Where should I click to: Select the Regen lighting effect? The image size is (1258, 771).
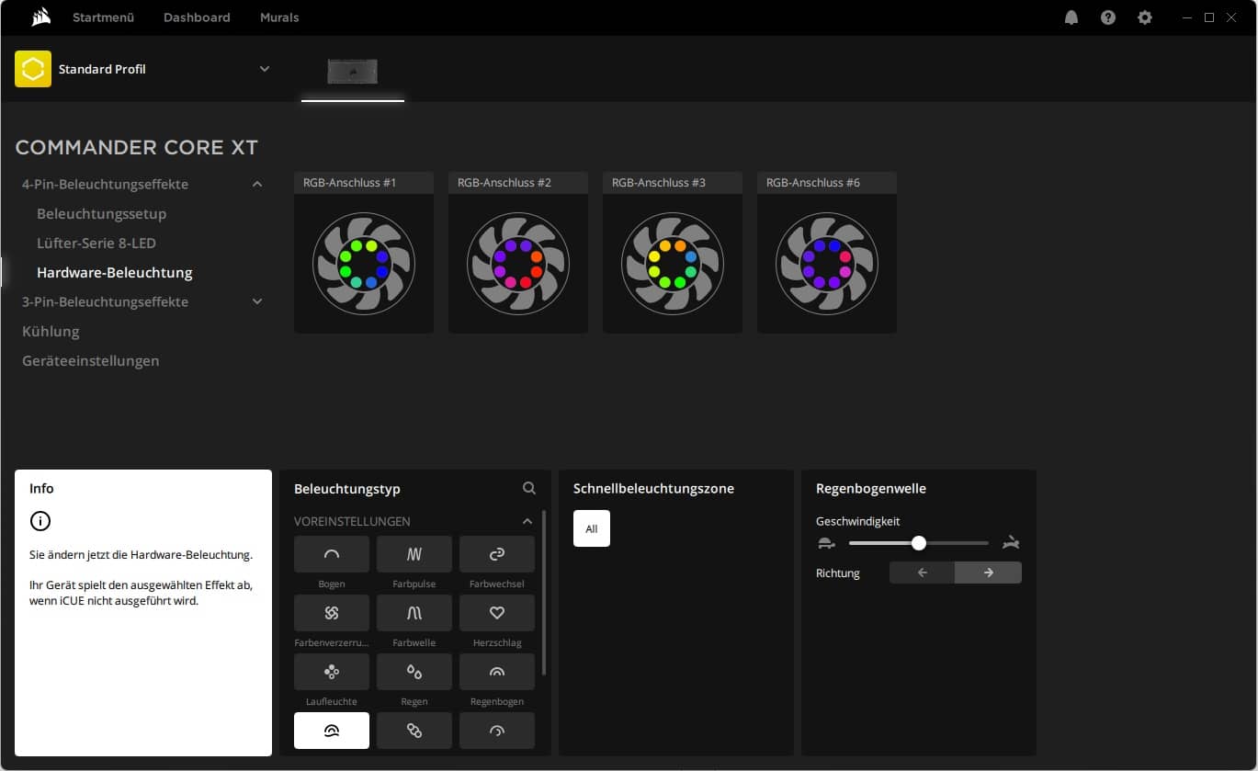[x=414, y=672]
